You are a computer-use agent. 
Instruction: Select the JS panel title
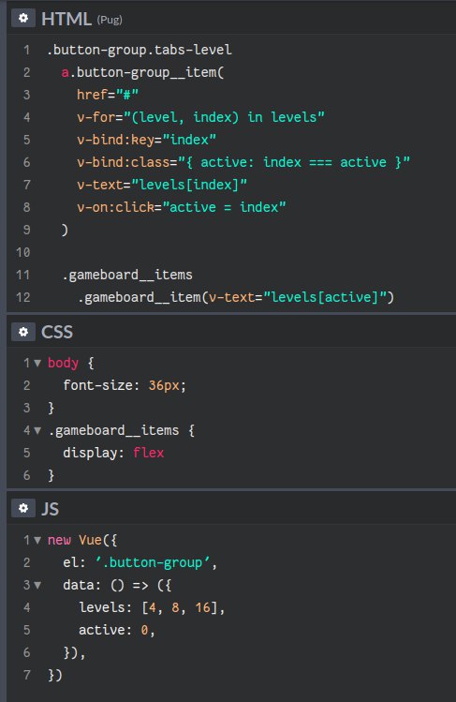(50, 509)
